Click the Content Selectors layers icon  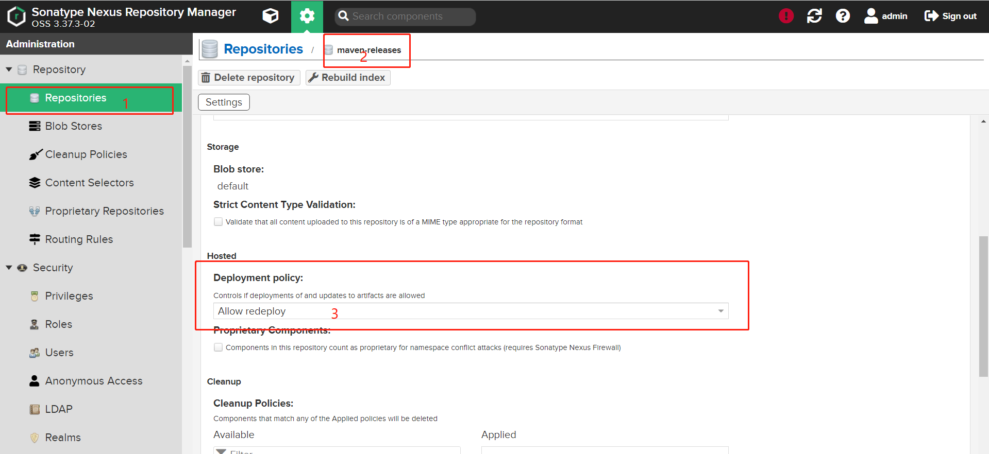[x=35, y=183]
